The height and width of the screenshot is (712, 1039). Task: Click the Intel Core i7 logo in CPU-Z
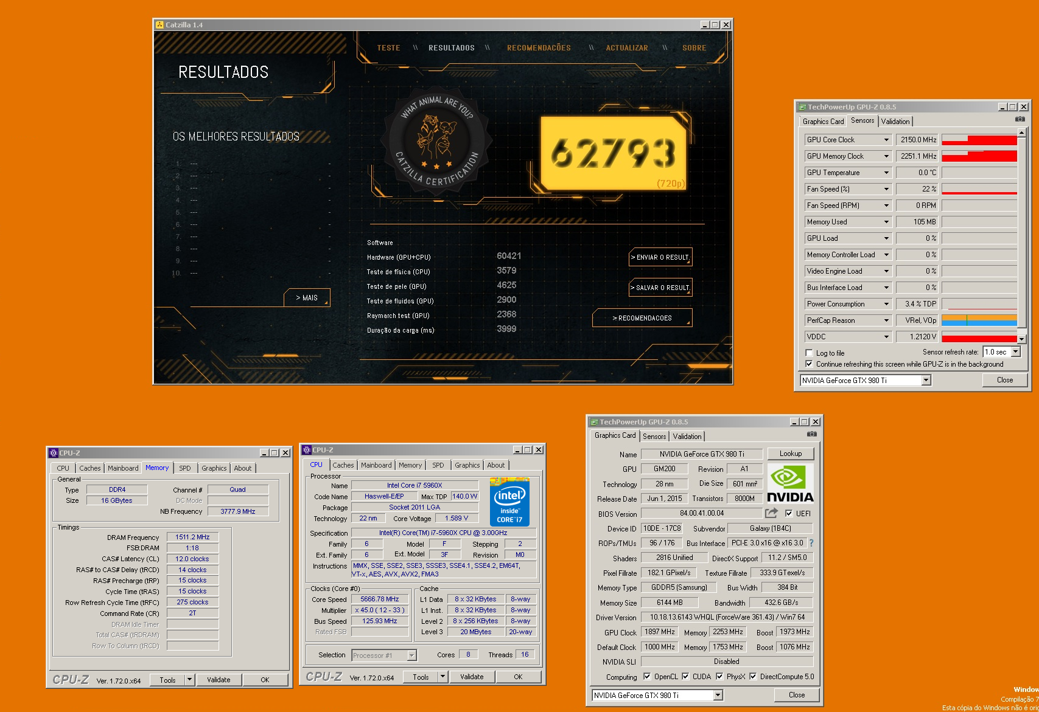[x=509, y=502]
